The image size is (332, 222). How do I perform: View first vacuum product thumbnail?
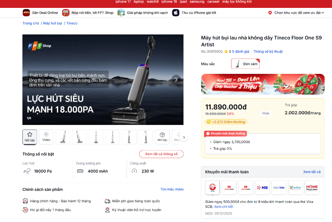pyautogui.click(x=63, y=137)
